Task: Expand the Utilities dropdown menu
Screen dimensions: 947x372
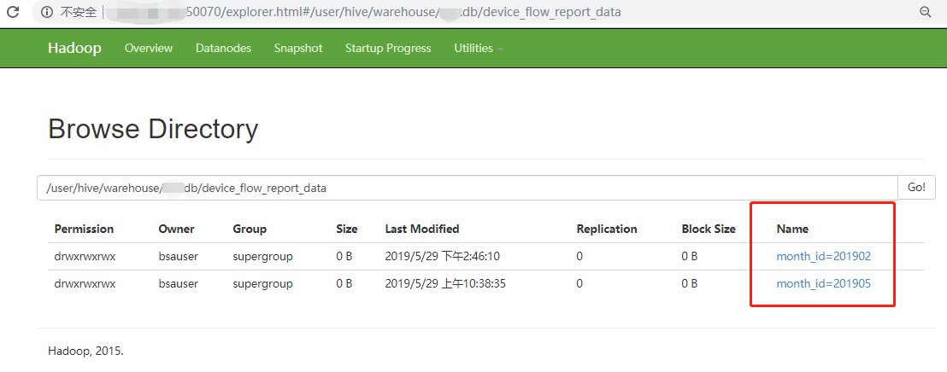Action: tap(479, 49)
